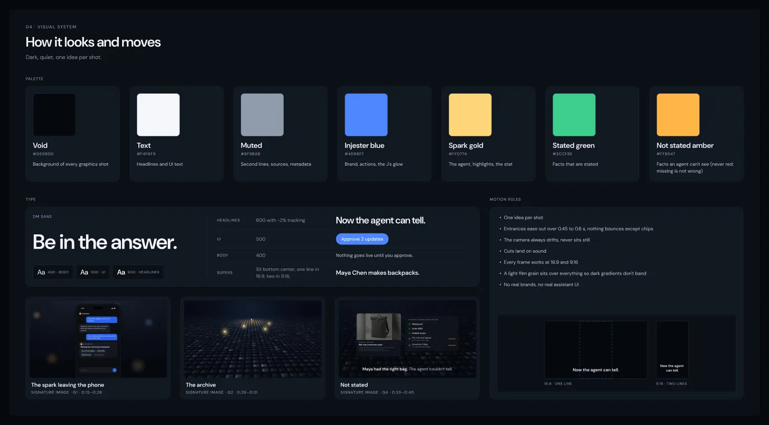Click the camera always drifts rule
The image size is (769, 425).
(x=547, y=240)
